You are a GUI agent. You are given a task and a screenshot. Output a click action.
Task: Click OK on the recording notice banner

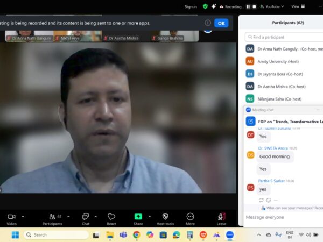[x=221, y=23]
